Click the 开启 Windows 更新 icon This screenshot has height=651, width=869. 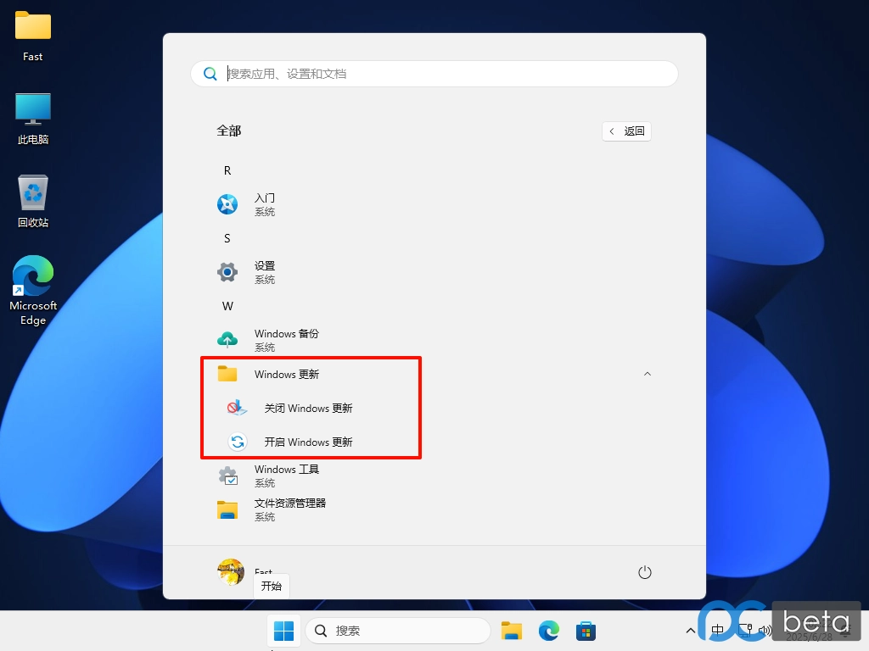tap(238, 442)
